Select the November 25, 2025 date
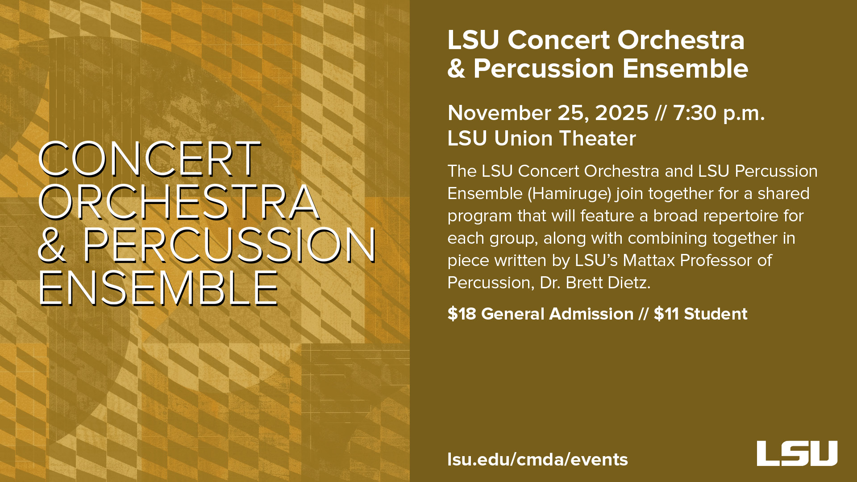Screen dimensions: 857x482 tap(548, 113)
